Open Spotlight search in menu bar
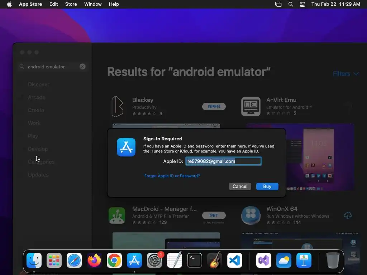Viewport: 367px width, 275px height. click(x=291, y=4)
